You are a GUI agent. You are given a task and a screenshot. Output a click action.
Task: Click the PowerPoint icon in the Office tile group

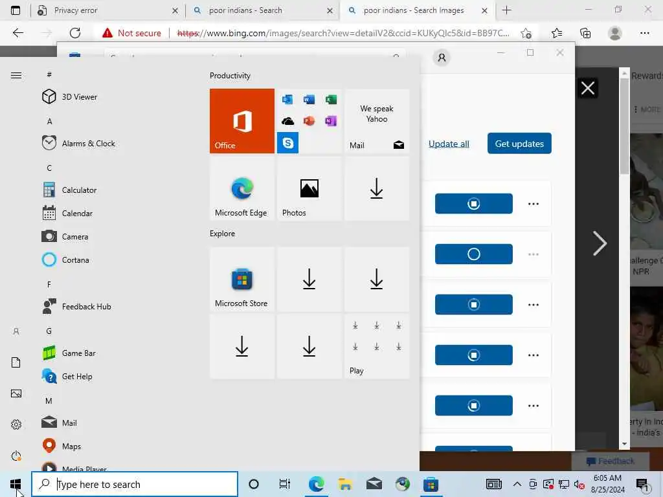click(309, 121)
